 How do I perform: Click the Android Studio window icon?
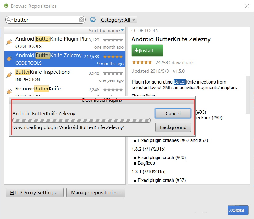point(5,6)
